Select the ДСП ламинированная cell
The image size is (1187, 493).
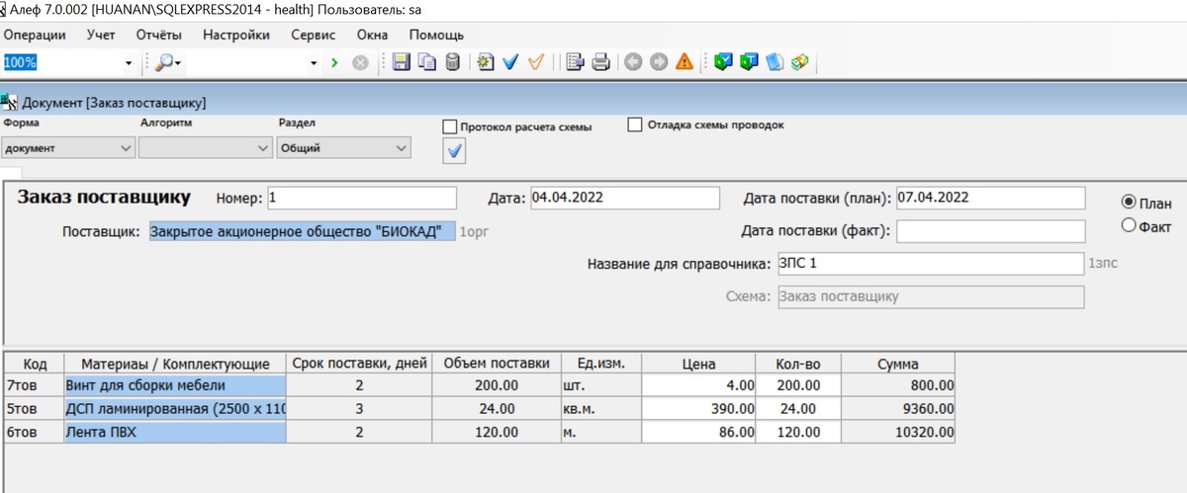tap(175, 409)
